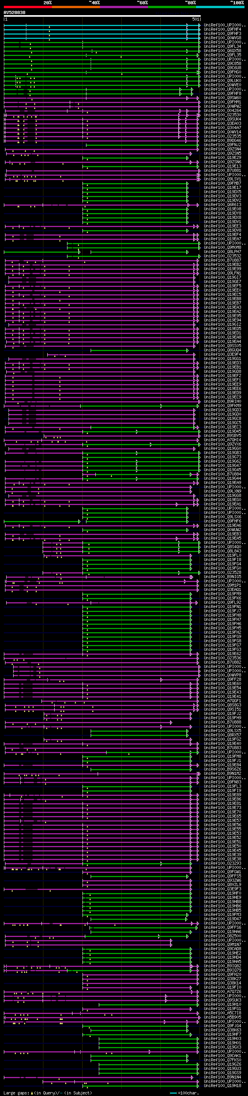Select label UniRef100_Q9M0M8

pos(222,248)
